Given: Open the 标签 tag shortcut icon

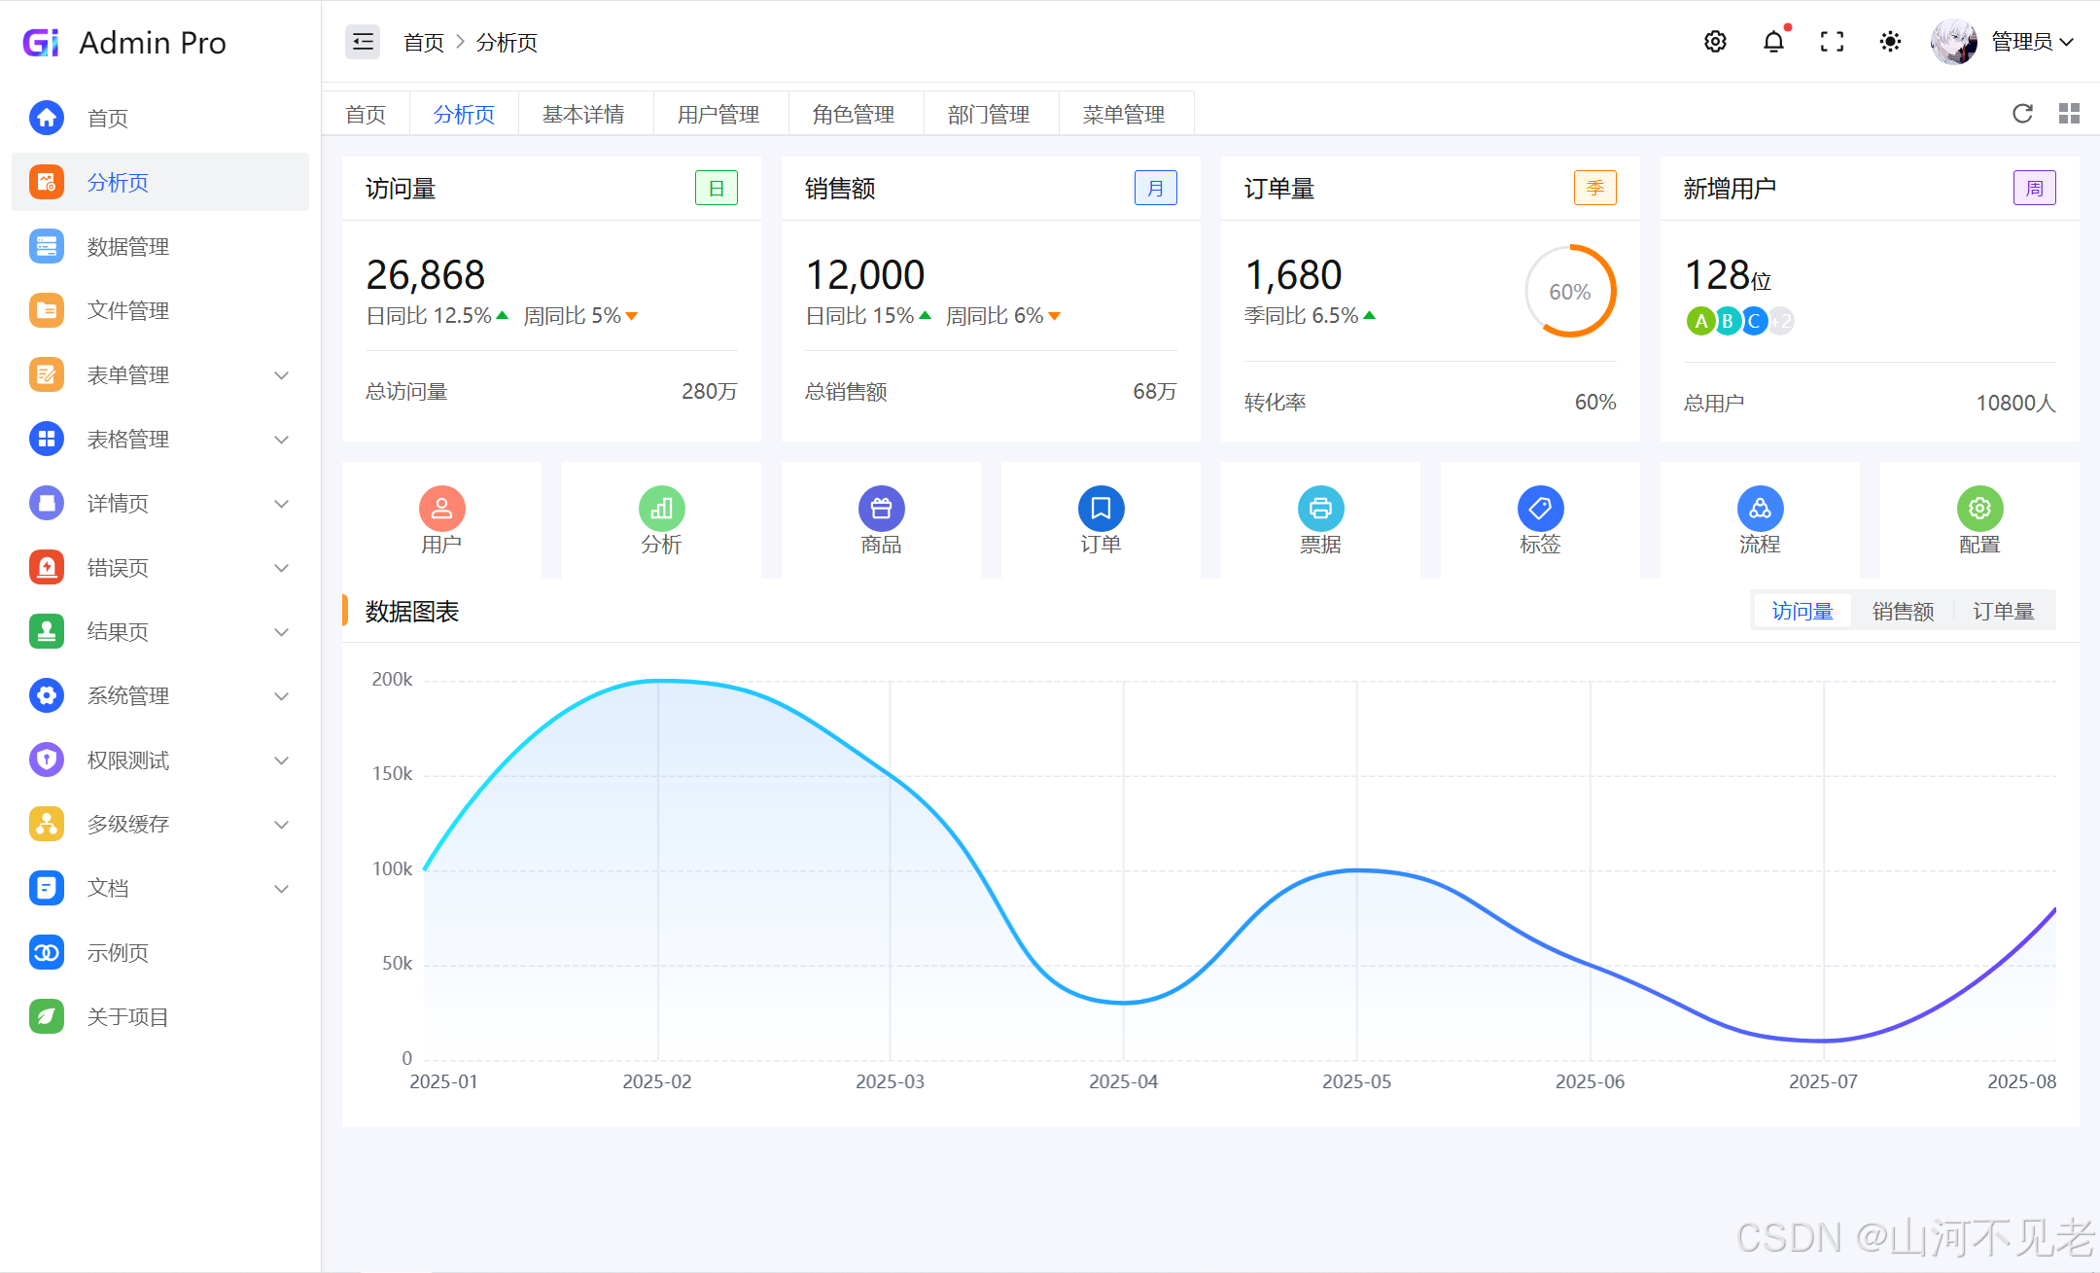Looking at the screenshot, I should coord(1540,508).
